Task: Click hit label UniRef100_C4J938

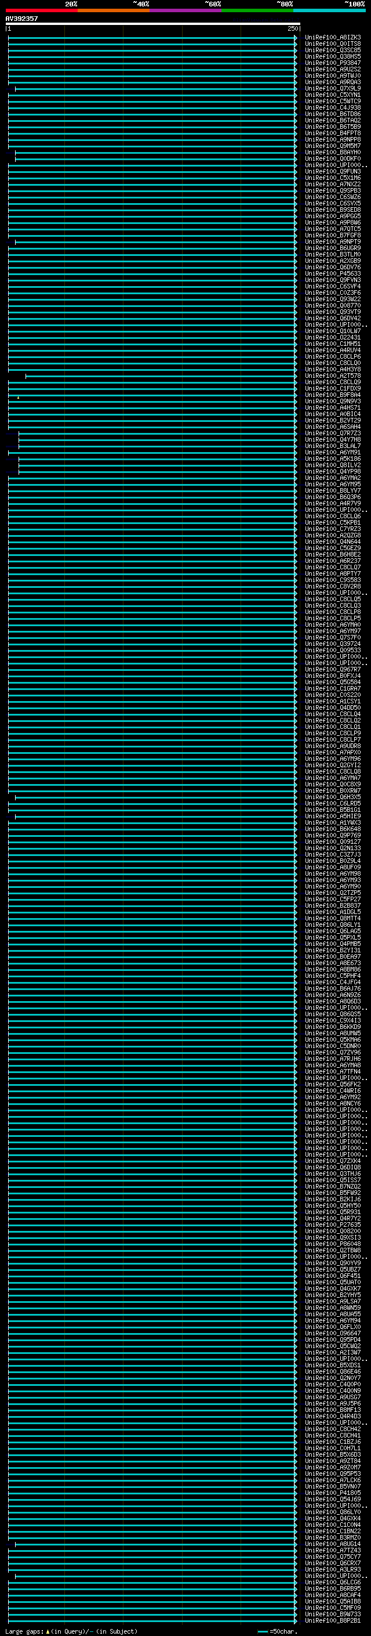Action: pos(333,108)
